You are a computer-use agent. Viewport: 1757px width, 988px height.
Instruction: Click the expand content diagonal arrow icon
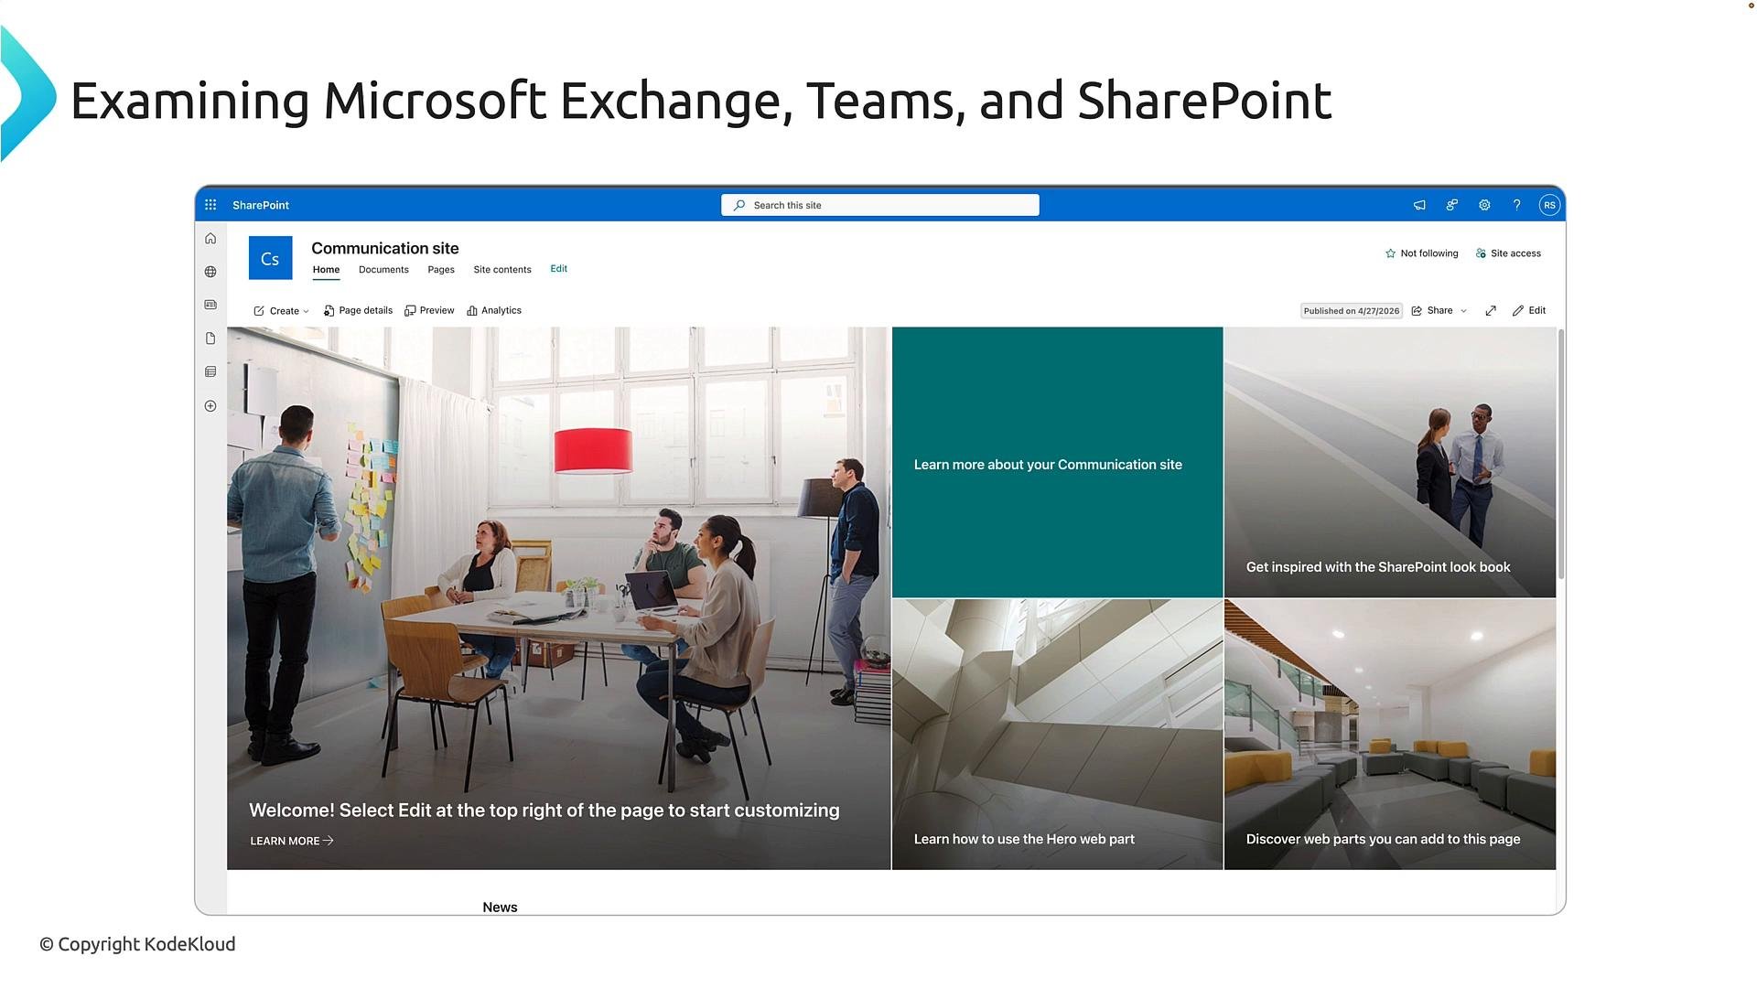click(1491, 311)
